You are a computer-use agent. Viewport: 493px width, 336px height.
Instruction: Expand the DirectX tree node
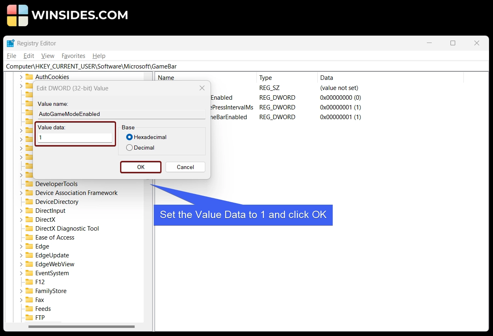coord(21,220)
